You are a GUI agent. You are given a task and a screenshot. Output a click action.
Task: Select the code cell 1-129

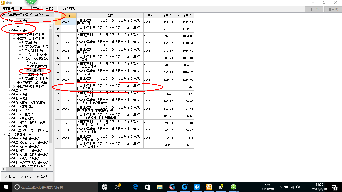coord(69,22)
